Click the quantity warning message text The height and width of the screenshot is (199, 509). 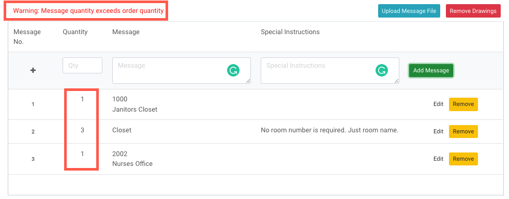88,11
